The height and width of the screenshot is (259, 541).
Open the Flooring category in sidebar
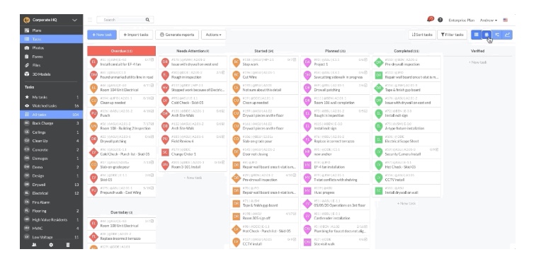52,211
